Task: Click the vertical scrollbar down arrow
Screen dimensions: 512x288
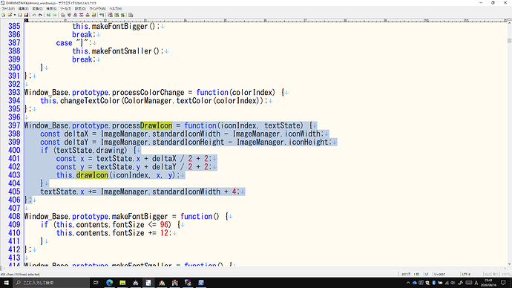Action: (x=509, y=264)
